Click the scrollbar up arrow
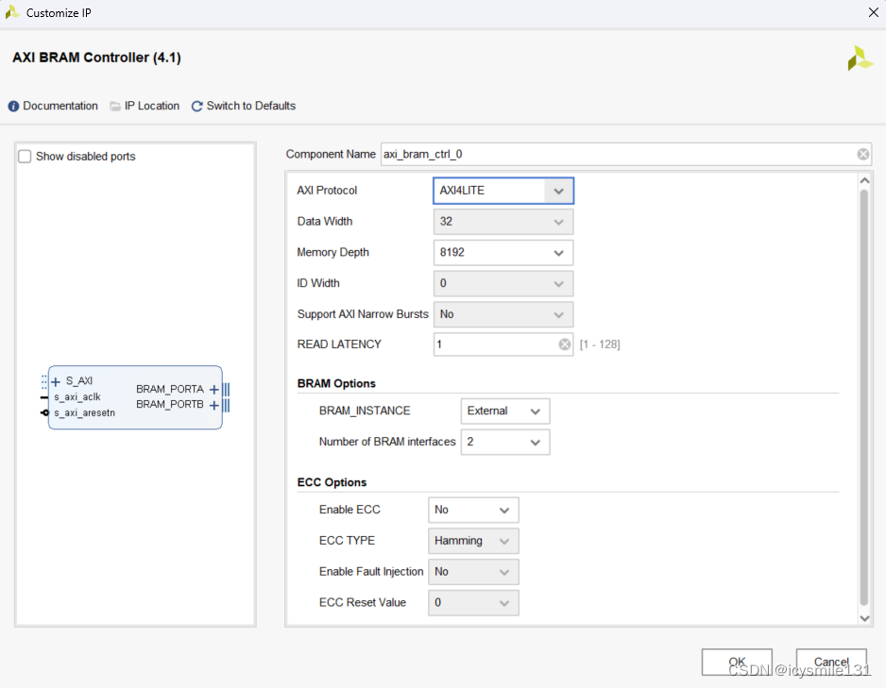 click(x=864, y=180)
